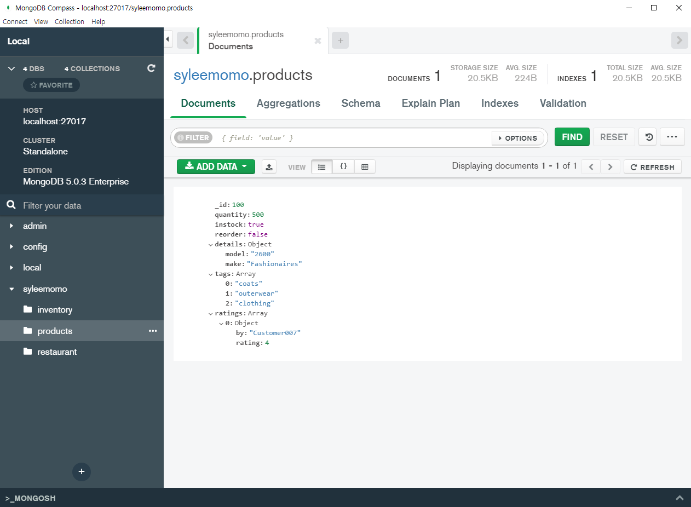Collapse the tags Array field
The height and width of the screenshot is (507, 691).
pos(211,274)
